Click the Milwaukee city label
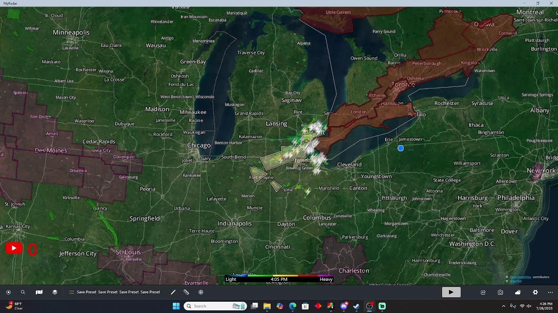Viewport: 558px width, 313px height. (193, 112)
